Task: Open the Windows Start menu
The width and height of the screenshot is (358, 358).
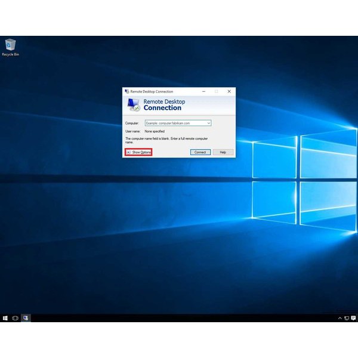Action: tap(5, 318)
